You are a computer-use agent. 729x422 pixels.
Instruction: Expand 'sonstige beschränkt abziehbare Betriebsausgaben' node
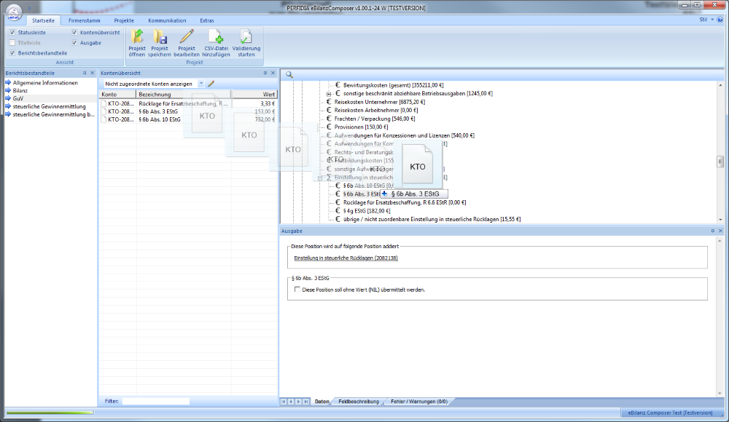point(329,94)
